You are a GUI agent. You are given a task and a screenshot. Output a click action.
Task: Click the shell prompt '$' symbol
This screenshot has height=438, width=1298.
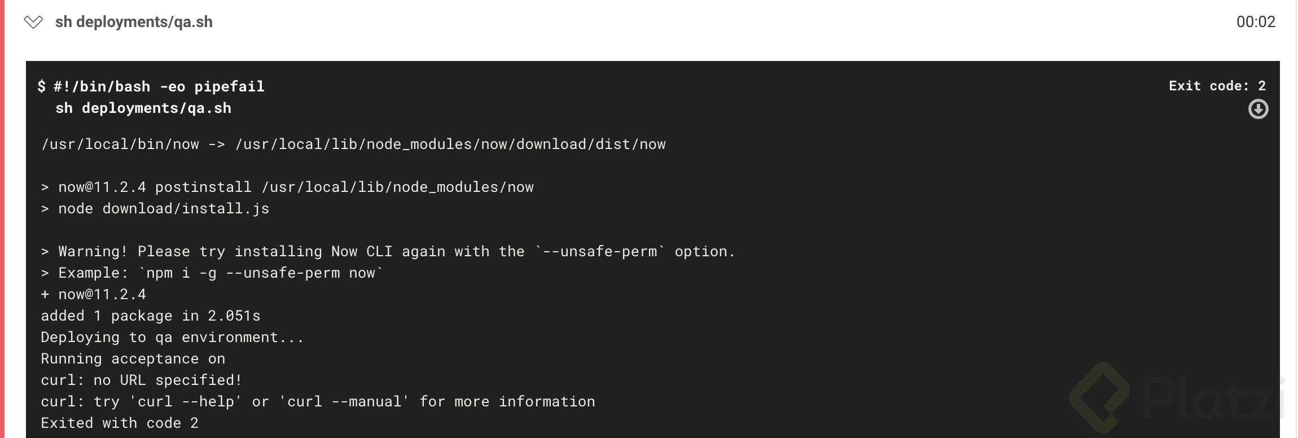pyautogui.click(x=41, y=86)
